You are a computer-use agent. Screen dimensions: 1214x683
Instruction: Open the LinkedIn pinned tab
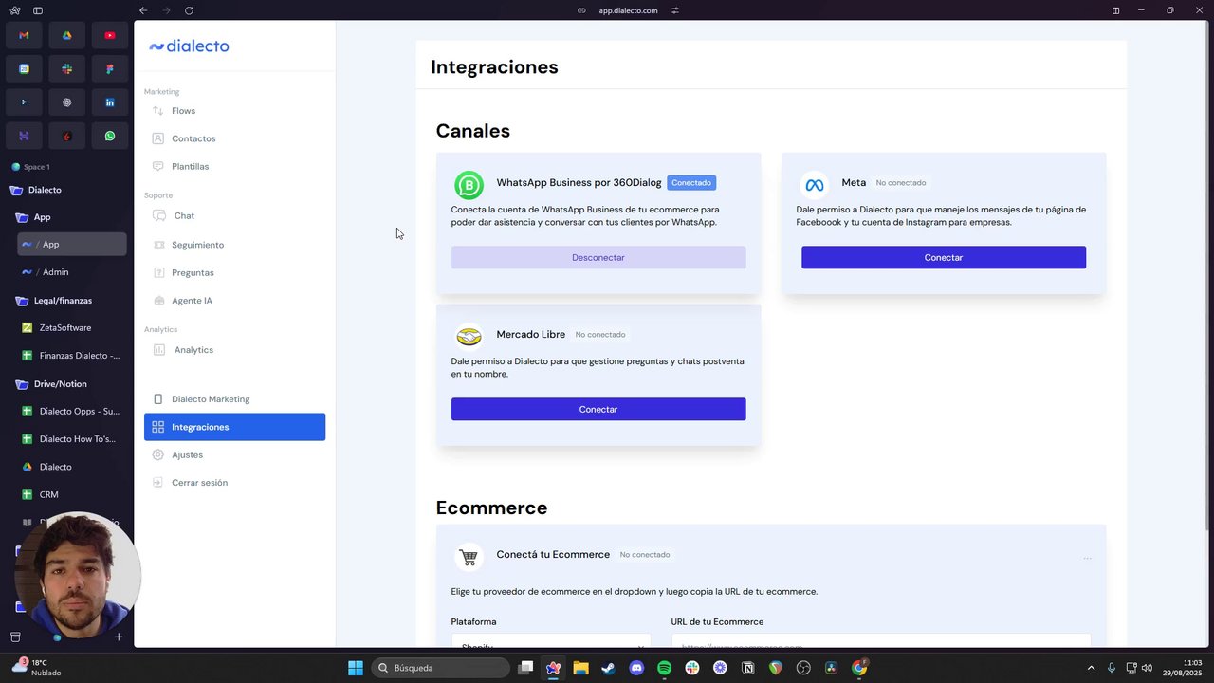[110, 102]
